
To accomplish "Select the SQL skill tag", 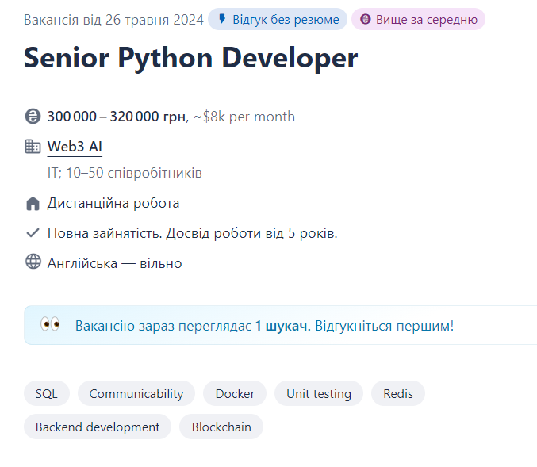I will (47, 393).
